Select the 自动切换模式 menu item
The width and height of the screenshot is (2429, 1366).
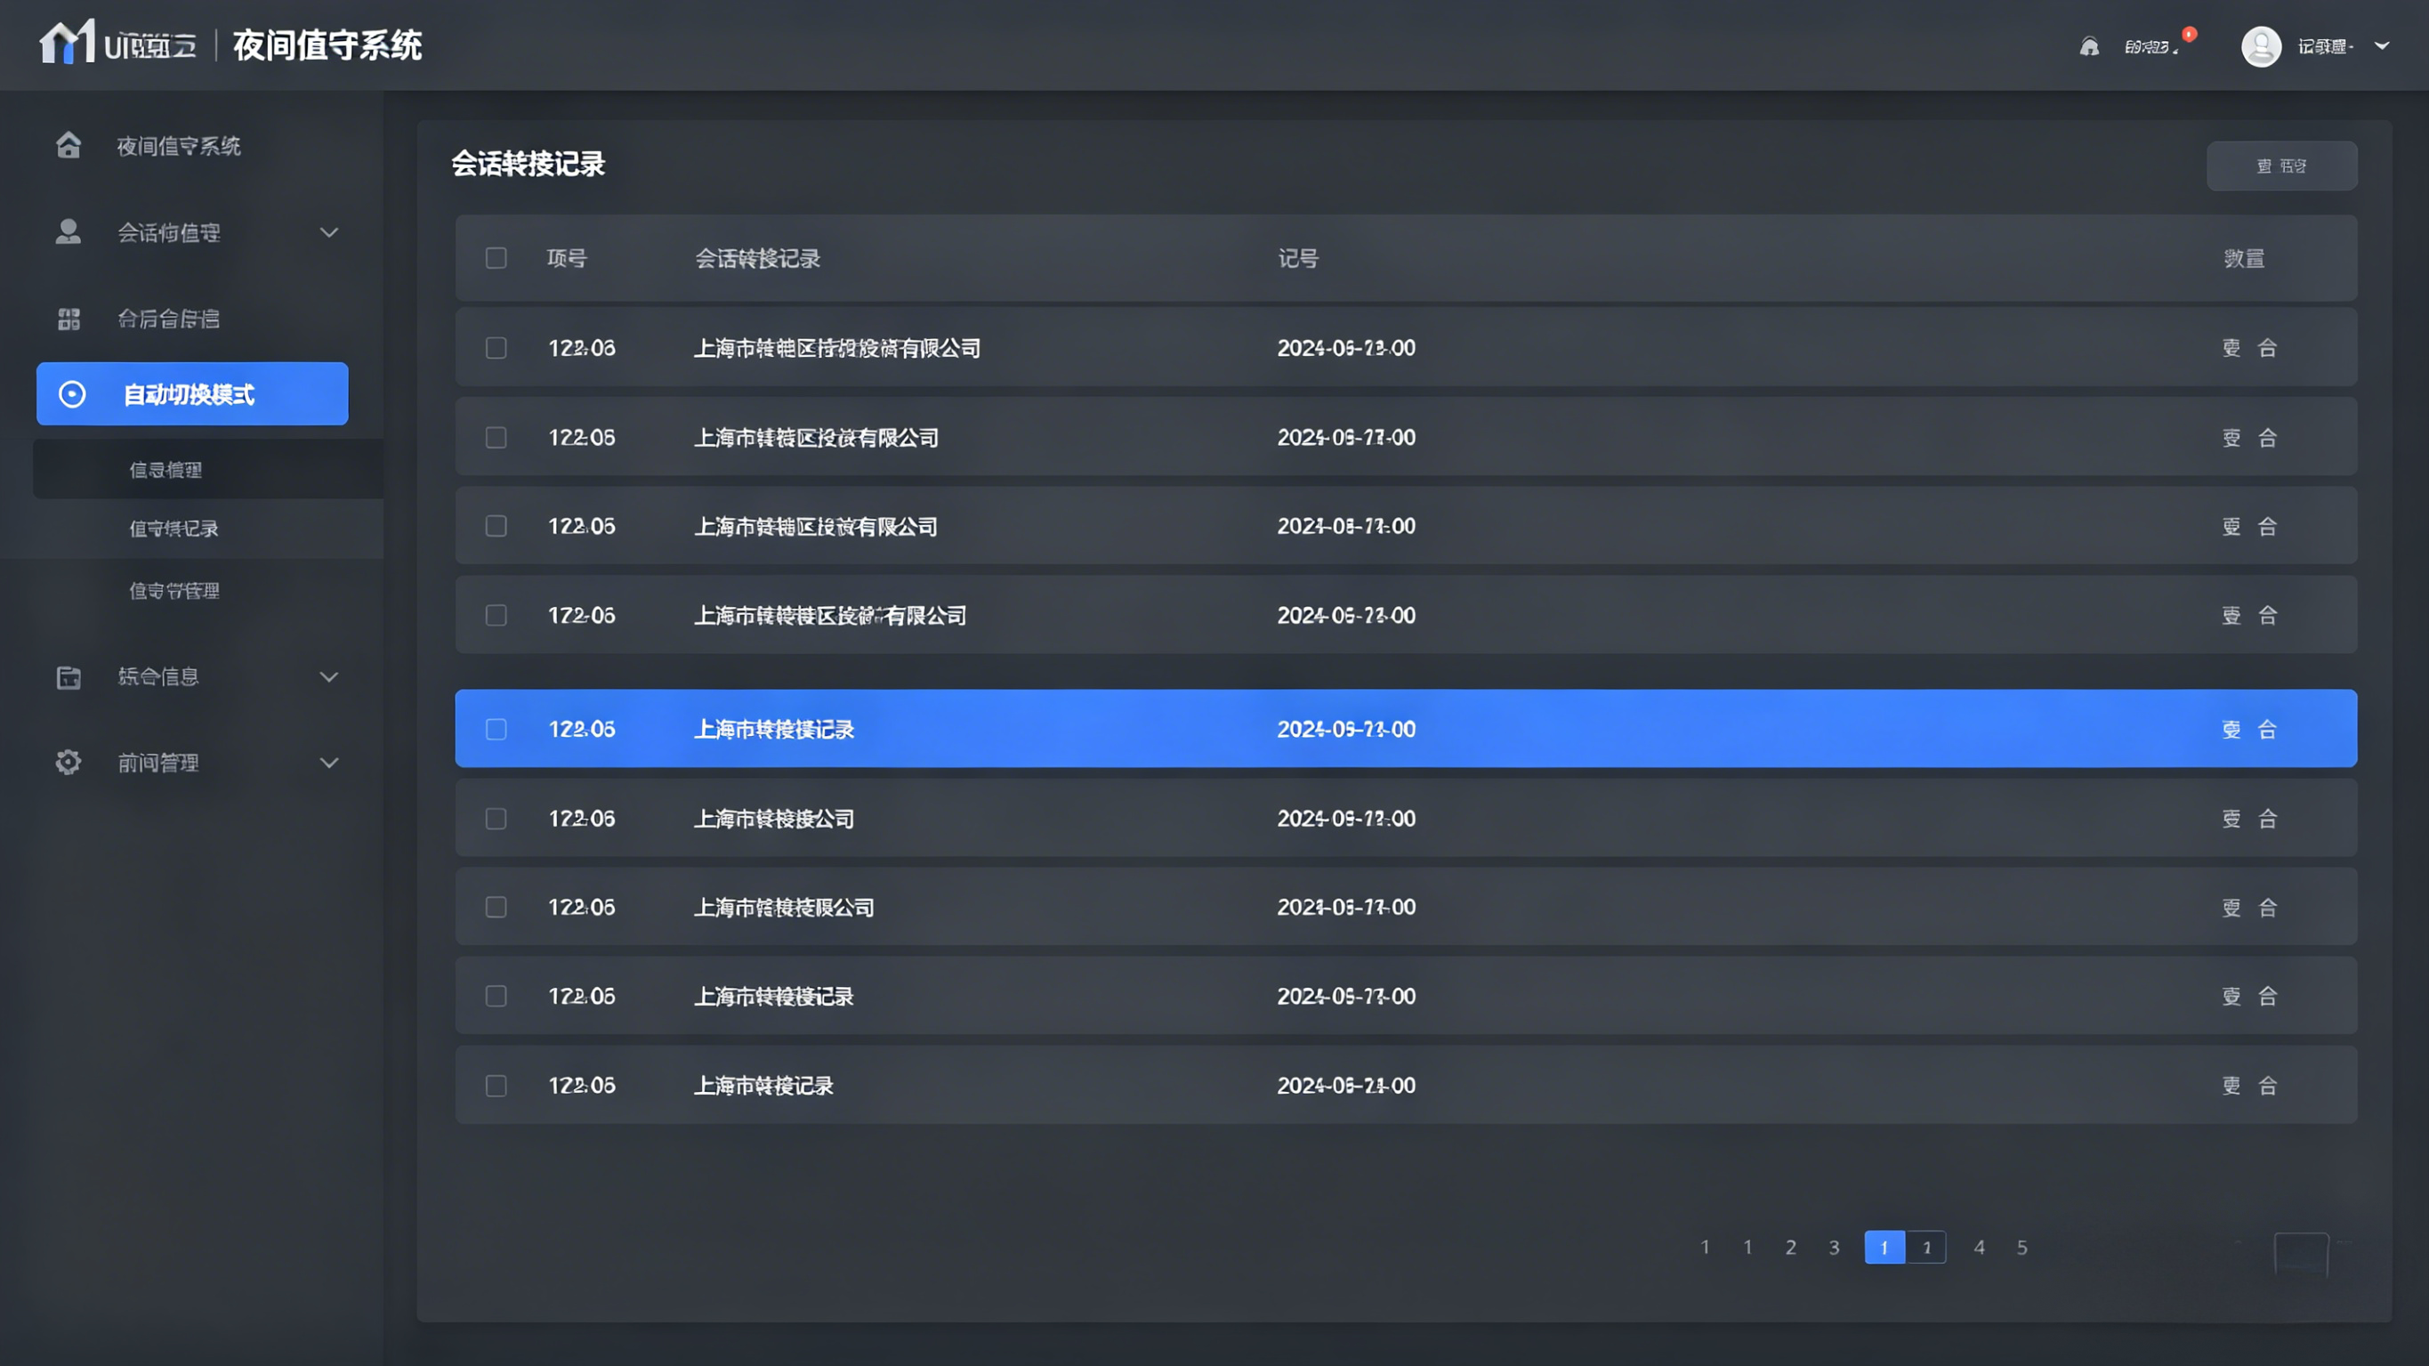click(192, 393)
